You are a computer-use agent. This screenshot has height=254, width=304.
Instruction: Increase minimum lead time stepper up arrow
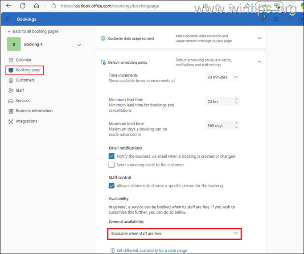click(236, 99)
